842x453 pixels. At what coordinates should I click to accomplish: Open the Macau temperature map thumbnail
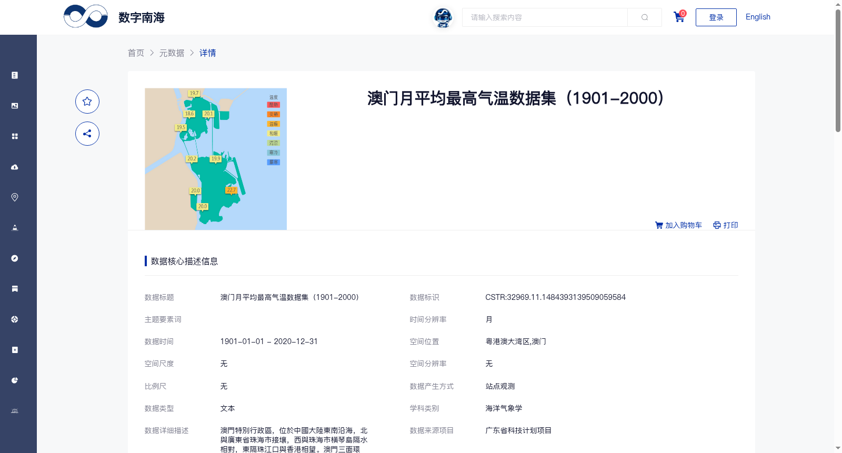point(216,159)
